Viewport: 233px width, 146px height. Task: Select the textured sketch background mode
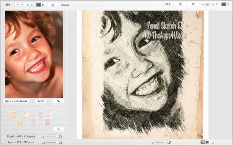click(203, 142)
